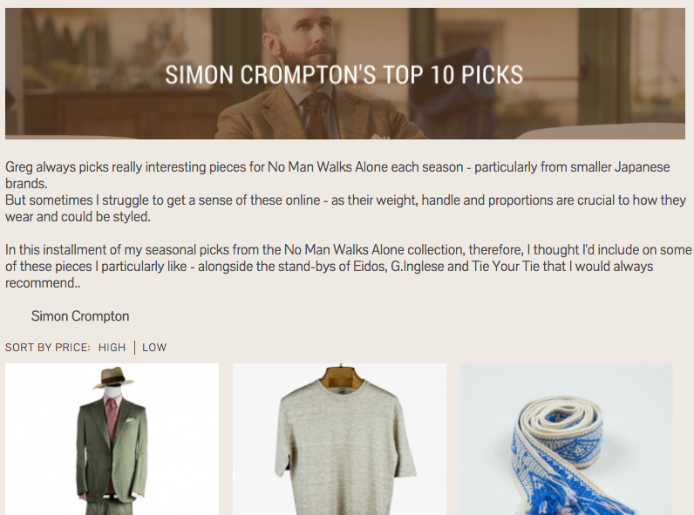Screen dimensions: 694x515
Task: Click the wooden hanger holding the t-shirt
Action: 340,377
